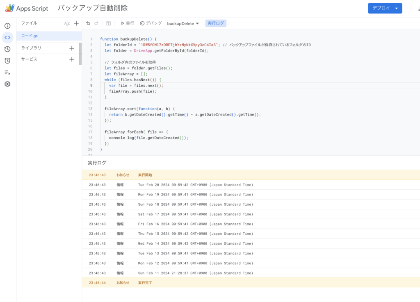Toggle the 実行ログ execution log button
The image size is (420, 302).
click(216, 23)
